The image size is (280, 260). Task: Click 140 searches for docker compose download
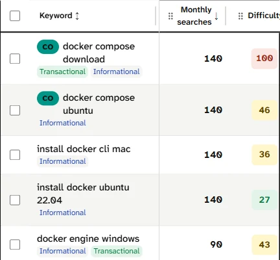pyautogui.click(x=213, y=58)
